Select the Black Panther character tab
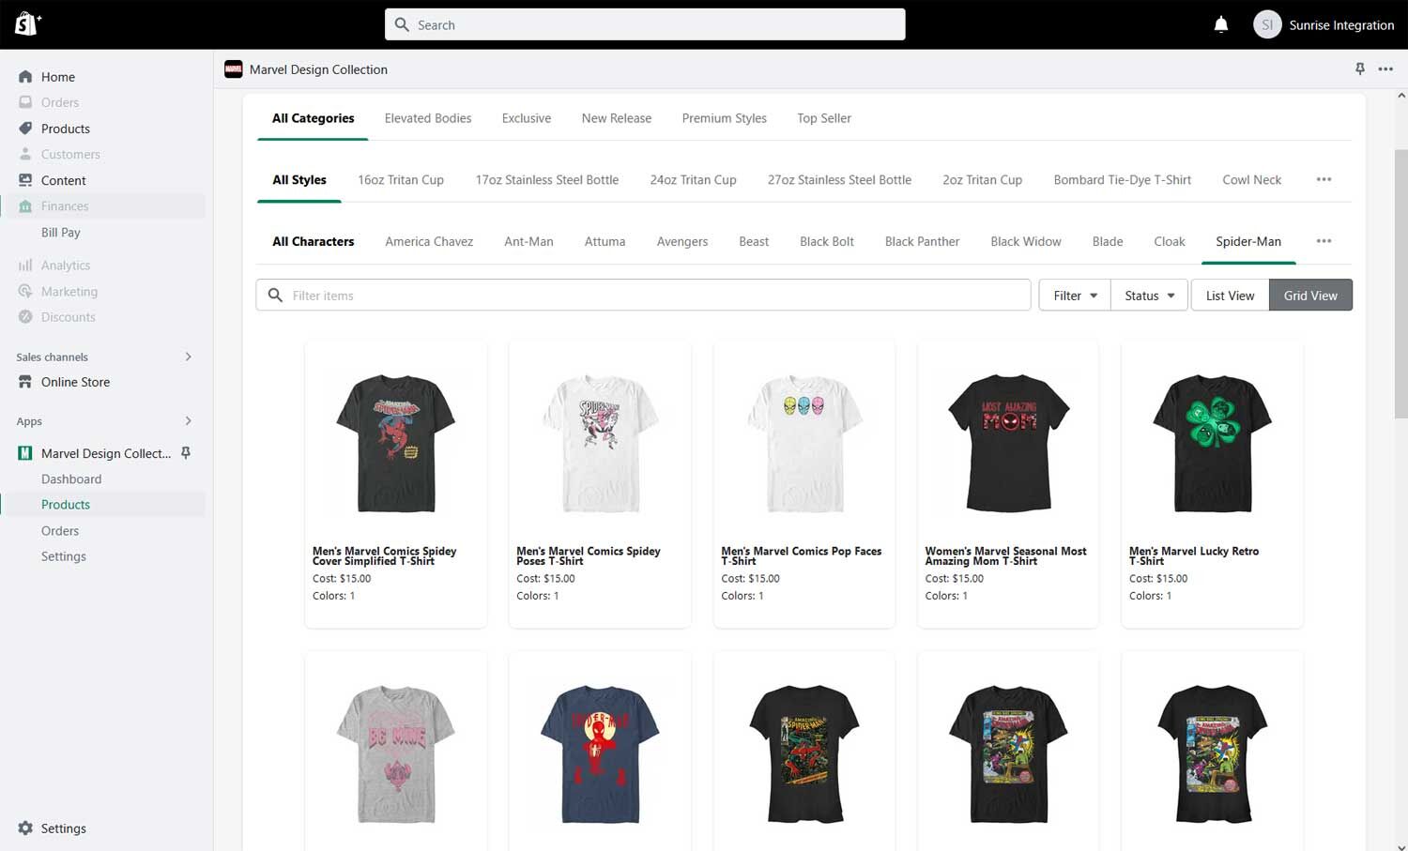This screenshot has width=1408, height=851. click(x=922, y=241)
